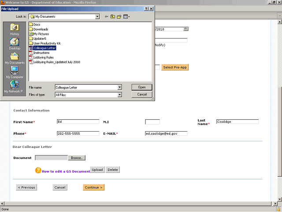Cancel the File Upload dialog
This screenshot has height=212, width=282.
point(142,95)
